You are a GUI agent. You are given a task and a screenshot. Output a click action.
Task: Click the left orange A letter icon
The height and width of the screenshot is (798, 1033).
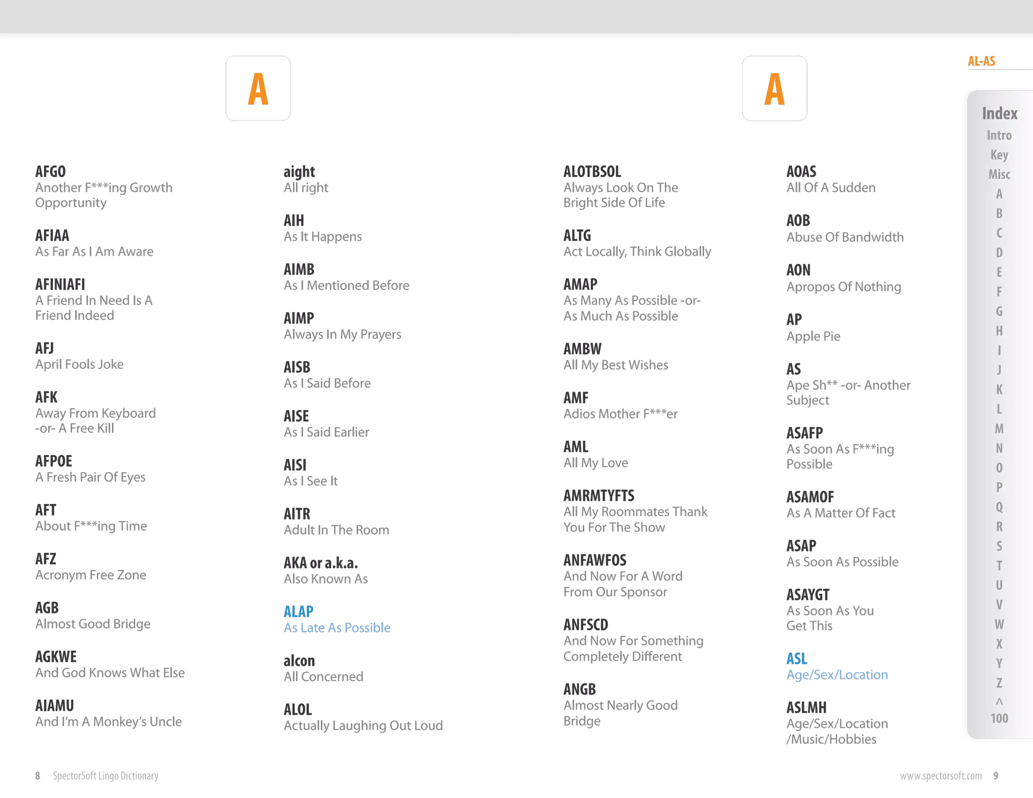(258, 88)
